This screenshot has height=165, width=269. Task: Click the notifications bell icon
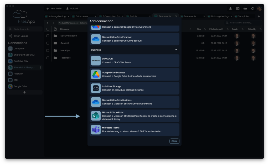pyautogui.click(x=230, y=8)
